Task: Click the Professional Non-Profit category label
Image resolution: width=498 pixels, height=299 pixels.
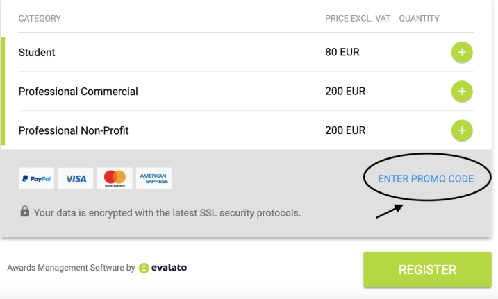Action: click(x=73, y=130)
